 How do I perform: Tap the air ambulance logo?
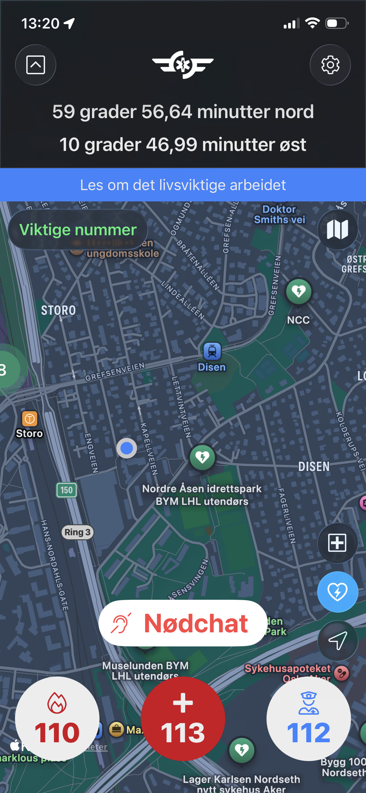pos(183,65)
